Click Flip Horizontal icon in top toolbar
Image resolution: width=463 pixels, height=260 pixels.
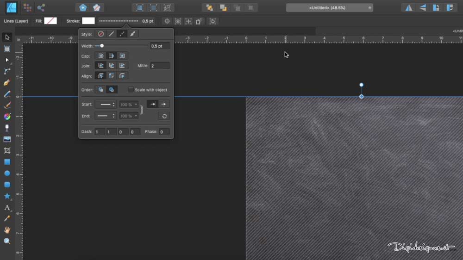pos(409,8)
